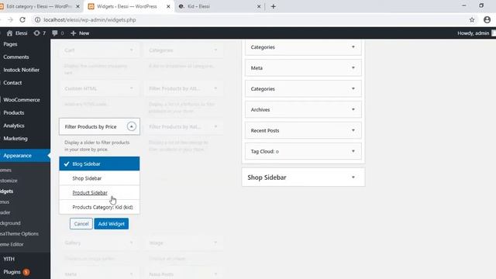Close the Kid – Elessi browser tab
Image resolution: width=496 pixels, height=279 pixels.
coord(259,6)
